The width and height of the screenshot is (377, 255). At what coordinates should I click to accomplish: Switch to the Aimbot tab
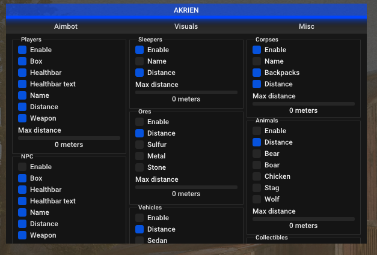coord(66,26)
